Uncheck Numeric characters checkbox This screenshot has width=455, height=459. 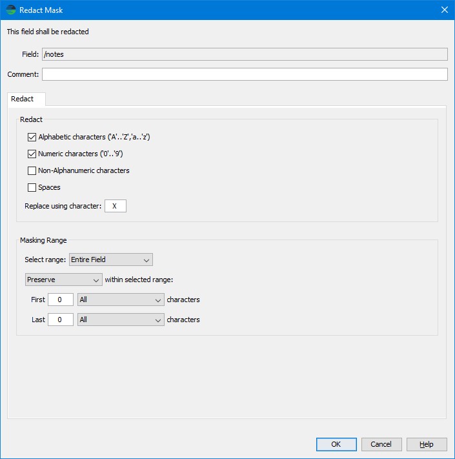pyautogui.click(x=32, y=154)
